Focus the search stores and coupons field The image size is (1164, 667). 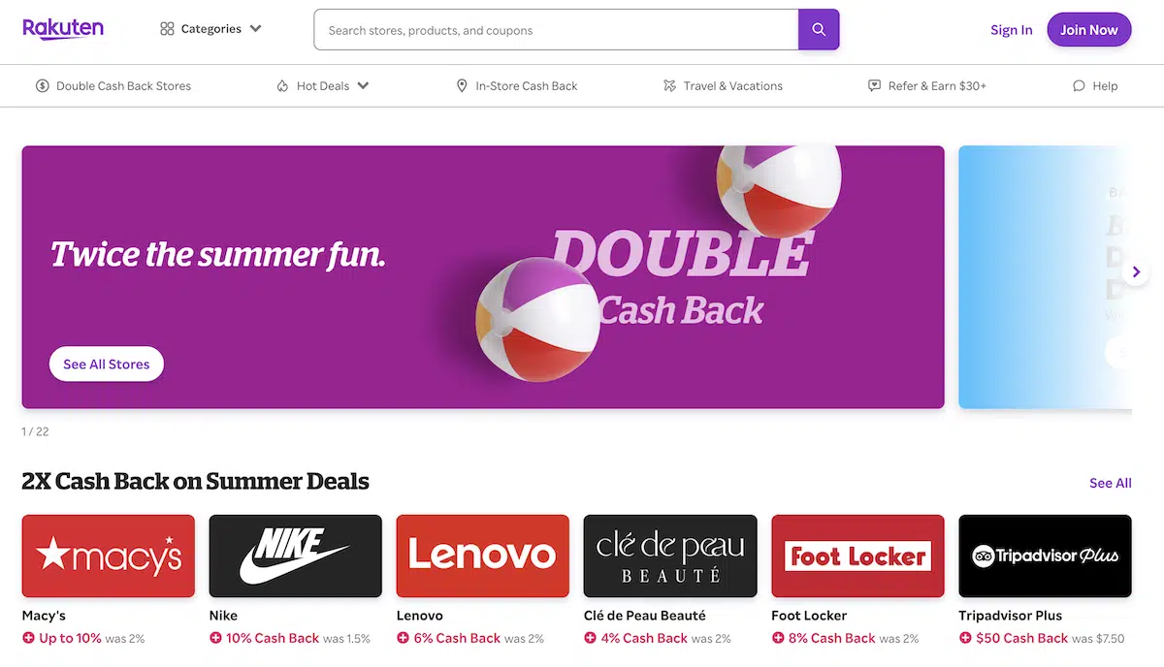pos(556,30)
